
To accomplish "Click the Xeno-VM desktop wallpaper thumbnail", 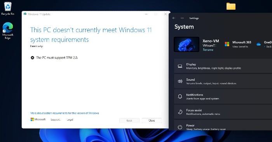I will (x=187, y=44).
